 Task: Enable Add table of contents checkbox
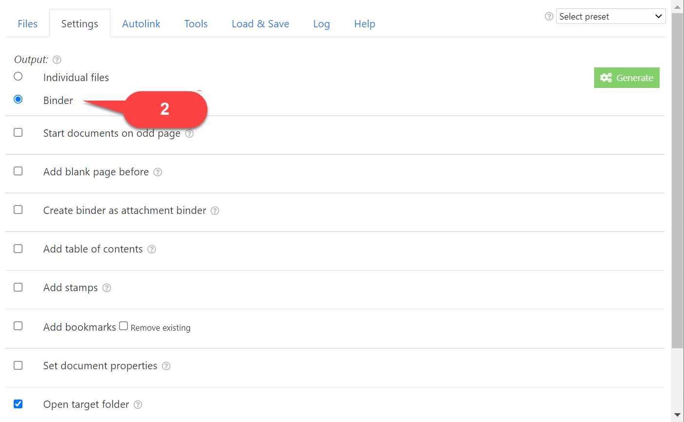[x=18, y=249]
